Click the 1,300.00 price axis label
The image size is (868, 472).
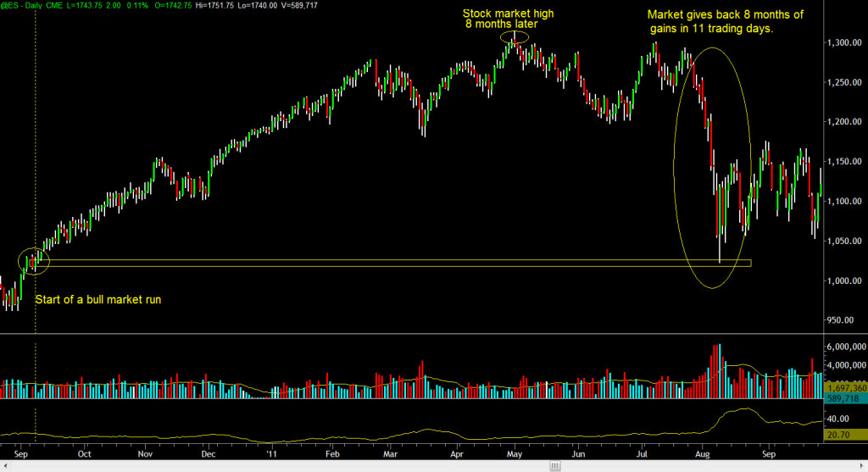tap(845, 42)
